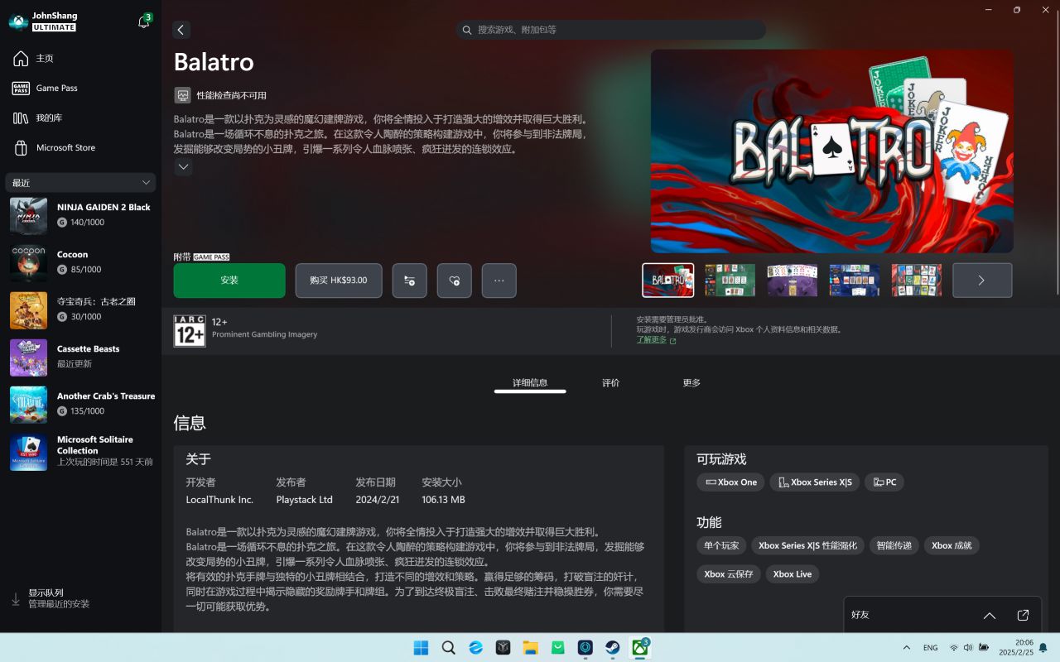Open Cocoon in recent list

coord(80,262)
